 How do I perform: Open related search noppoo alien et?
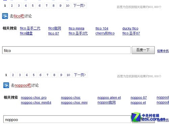tap(109, 98)
